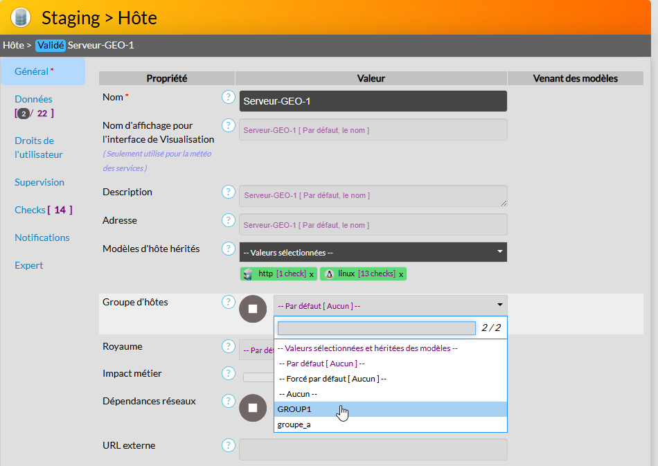Switch to the Données tab
The width and height of the screenshot is (658, 466).
click(33, 99)
